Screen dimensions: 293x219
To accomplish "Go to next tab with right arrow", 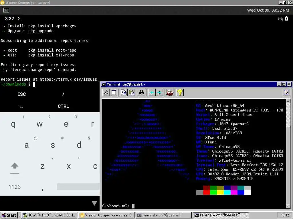I will [159, 92].
